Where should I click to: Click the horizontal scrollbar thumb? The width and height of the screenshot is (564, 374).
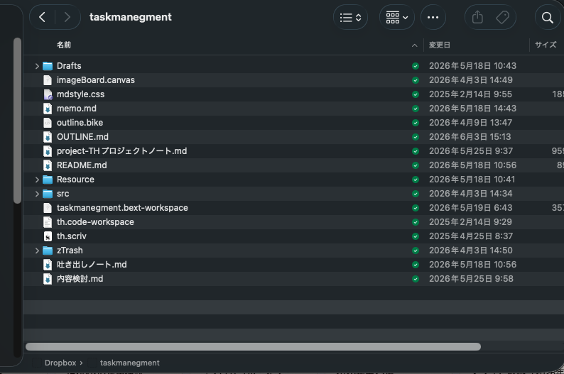click(x=253, y=347)
